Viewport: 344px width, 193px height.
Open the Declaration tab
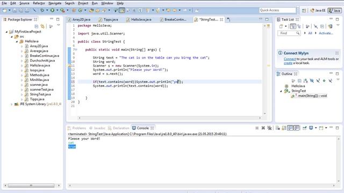pyautogui.click(x=119, y=128)
